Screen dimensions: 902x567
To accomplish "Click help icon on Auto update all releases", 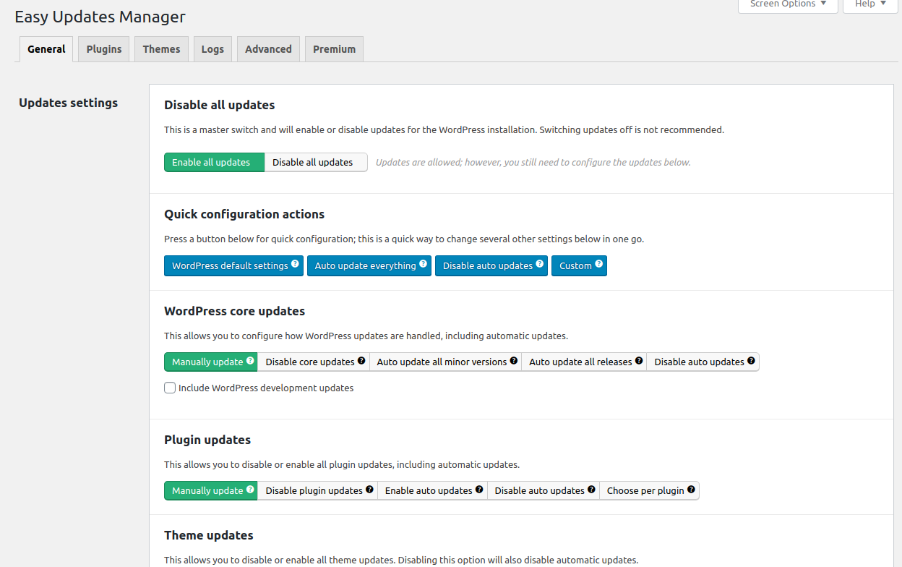I will (639, 361).
